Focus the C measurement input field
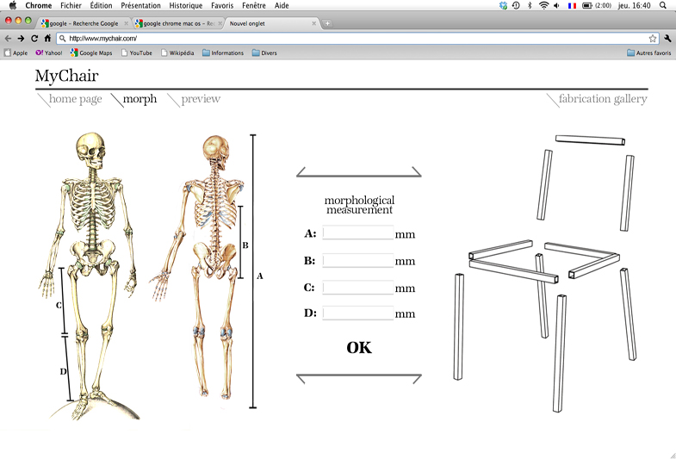Image resolution: width=676 pixels, height=459 pixels. point(358,287)
